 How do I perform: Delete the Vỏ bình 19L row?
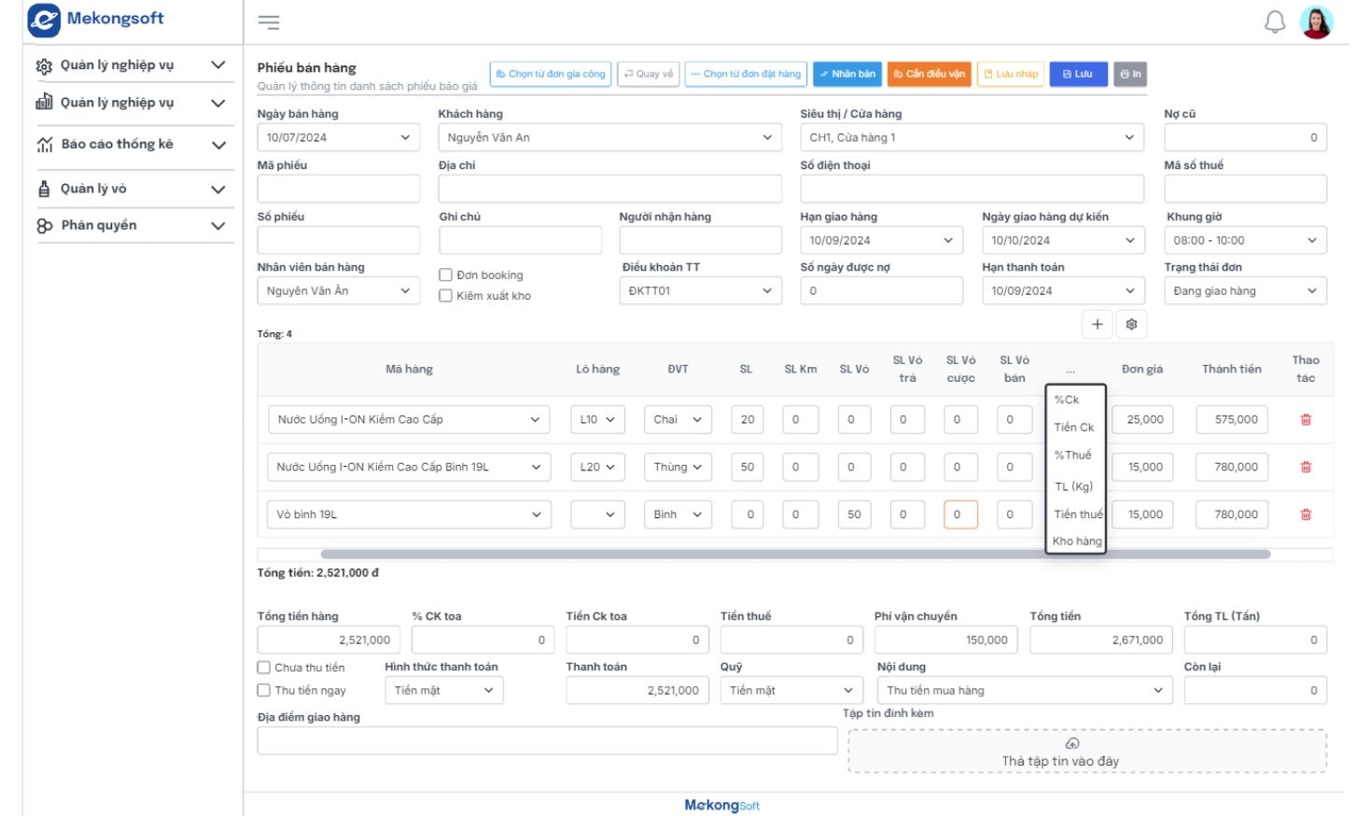[x=1306, y=514]
